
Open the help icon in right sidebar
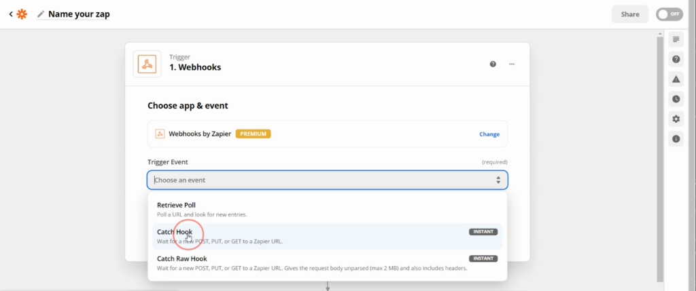point(676,59)
